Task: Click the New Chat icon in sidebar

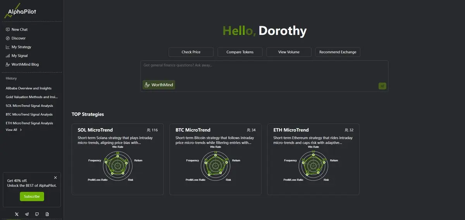Action: (8, 29)
